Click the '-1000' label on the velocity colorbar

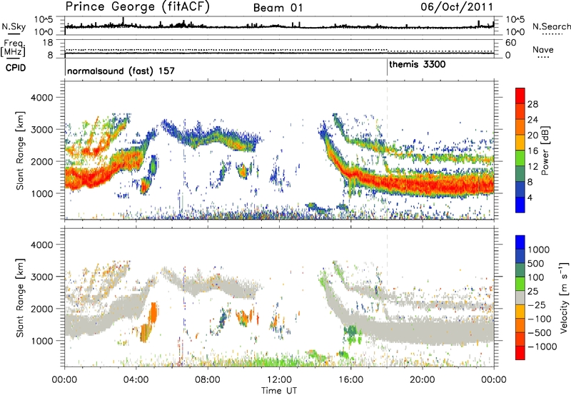click(x=542, y=347)
